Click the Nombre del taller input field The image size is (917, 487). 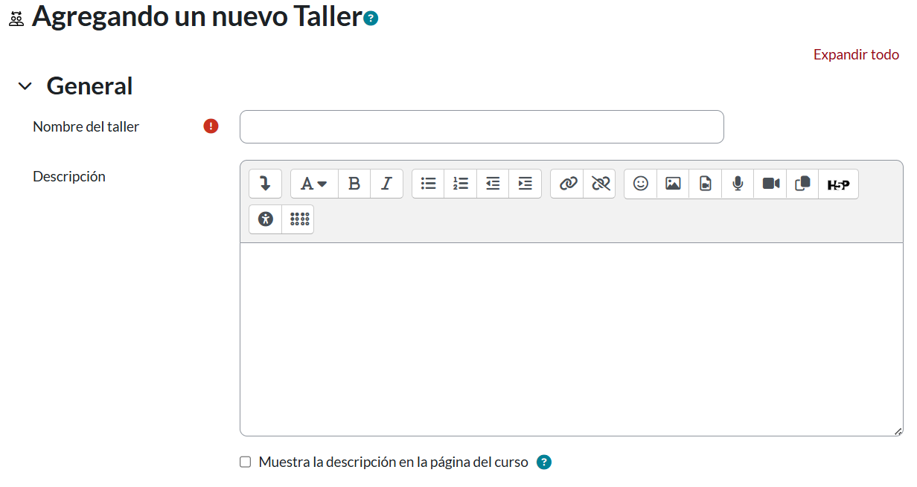(481, 126)
